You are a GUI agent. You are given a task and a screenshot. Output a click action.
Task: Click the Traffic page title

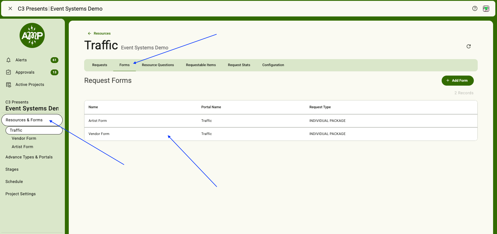click(x=101, y=45)
